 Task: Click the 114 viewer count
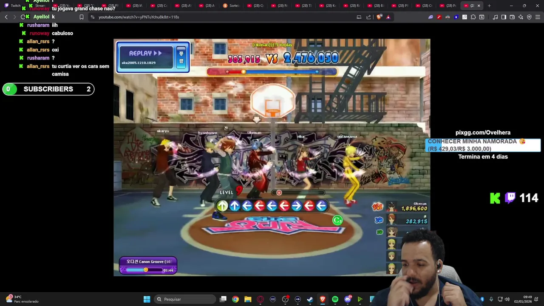(529, 198)
